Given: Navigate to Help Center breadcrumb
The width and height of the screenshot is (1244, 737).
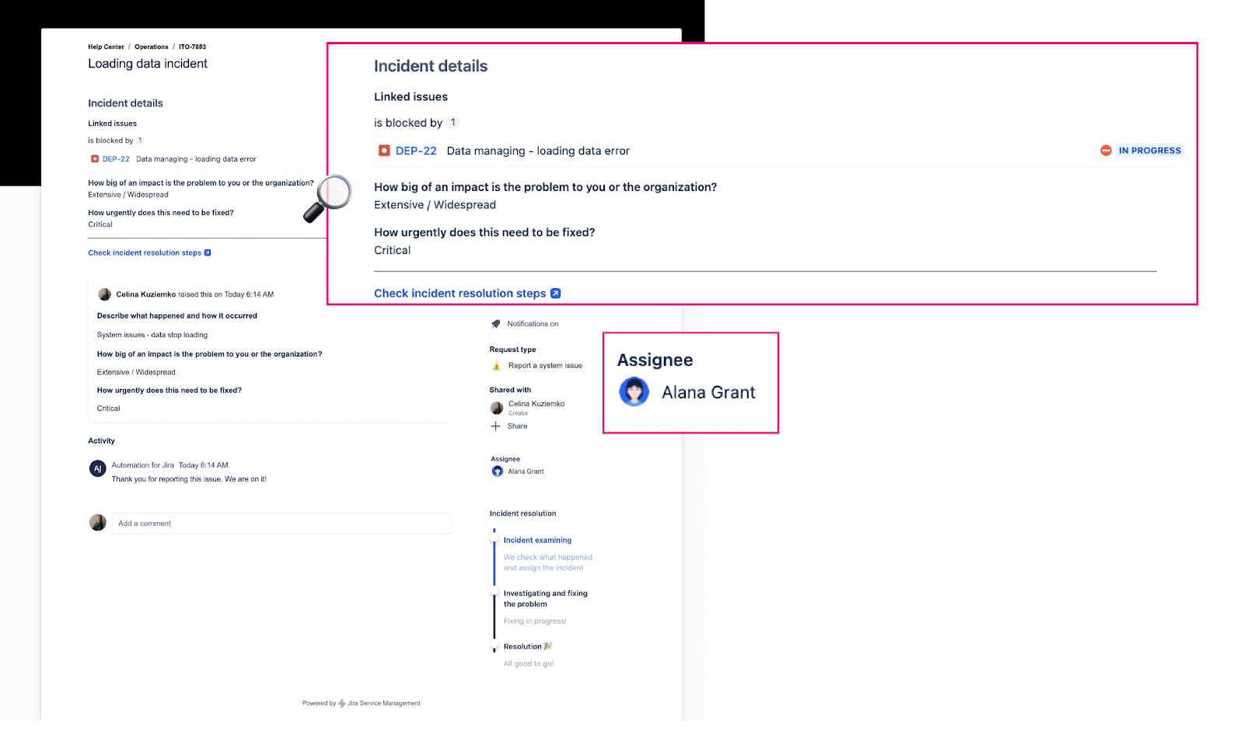Looking at the screenshot, I should [106, 47].
